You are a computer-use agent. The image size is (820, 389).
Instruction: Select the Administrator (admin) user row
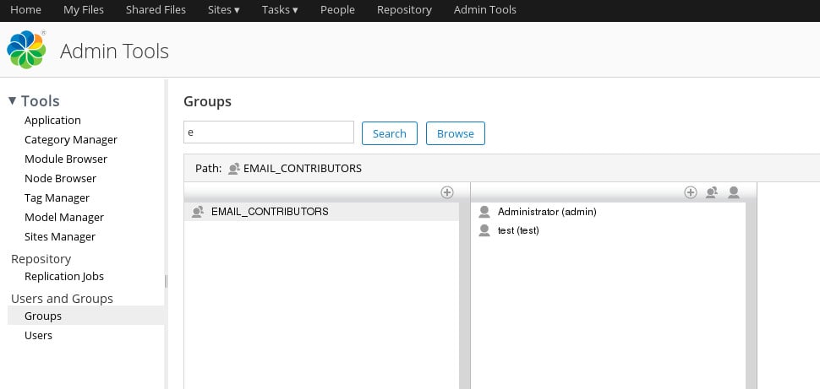click(608, 212)
